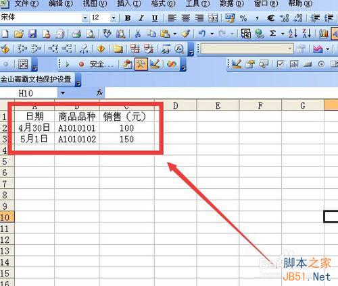This screenshot has width=338, height=286.
Task: Click cell with 5月1日
Action: point(34,139)
